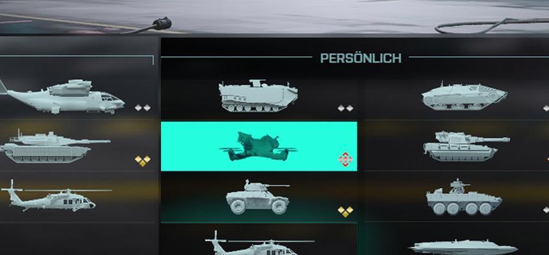Select the large transport helicopter at top left
Image resolution: width=549 pixels, height=255 pixels.
click(x=63, y=96)
